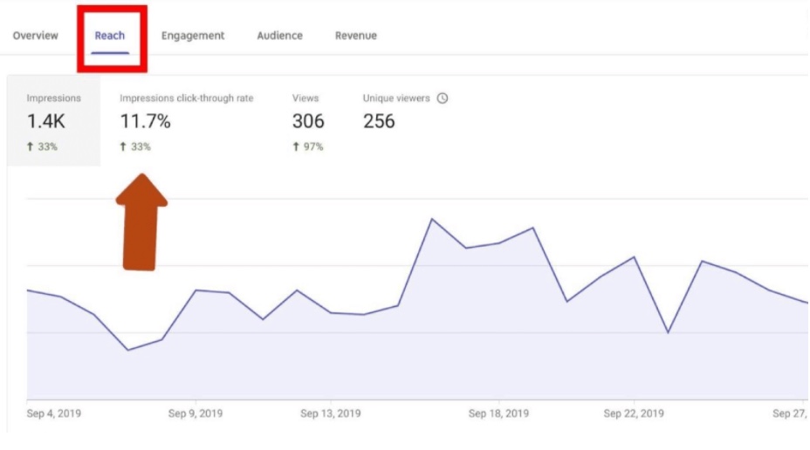Click the clock icon beside Unique viewers
The height and width of the screenshot is (450, 810).
coord(443,98)
